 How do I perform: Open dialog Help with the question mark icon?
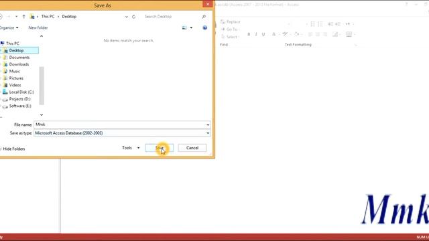pos(204,28)
